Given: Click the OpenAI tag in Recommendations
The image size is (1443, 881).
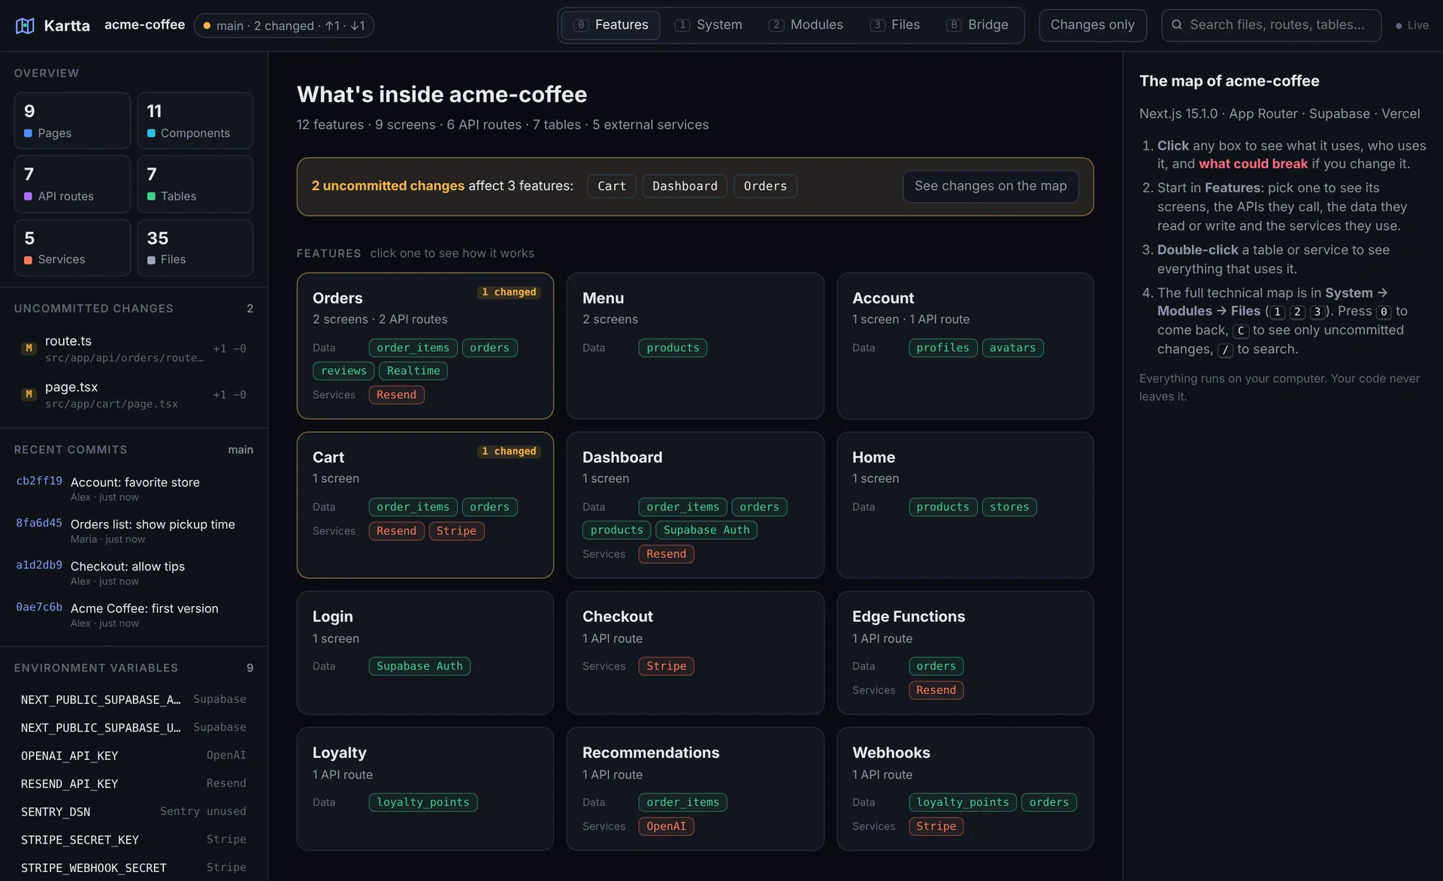Looking at the screenshot, I should (666, 826).
